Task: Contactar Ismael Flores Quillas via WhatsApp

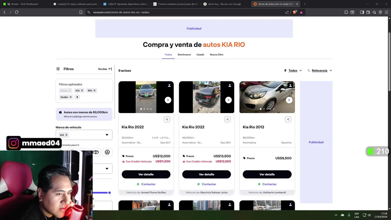Action: tap(146, 184)
